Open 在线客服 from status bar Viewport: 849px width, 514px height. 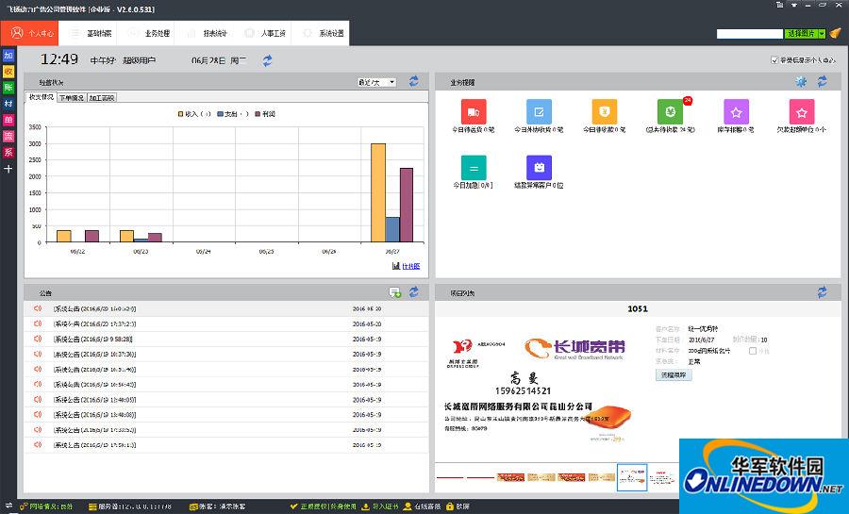pos(423,506)
